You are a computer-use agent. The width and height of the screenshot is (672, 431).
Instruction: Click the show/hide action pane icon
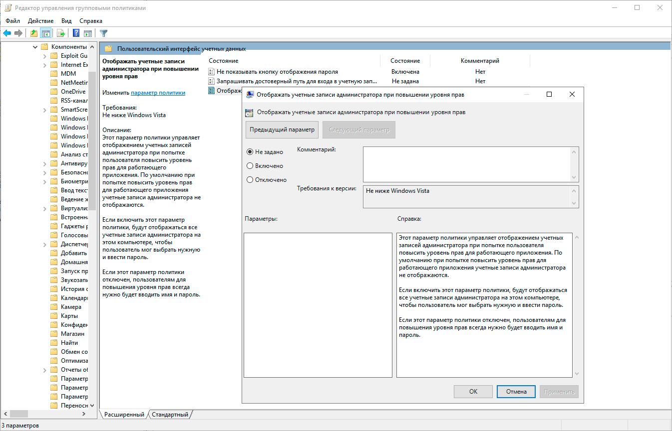coord(88,33)
